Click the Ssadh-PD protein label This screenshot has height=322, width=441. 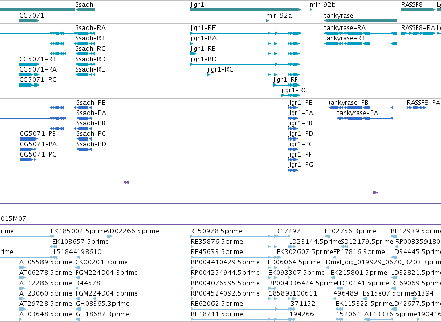(91, 144)
